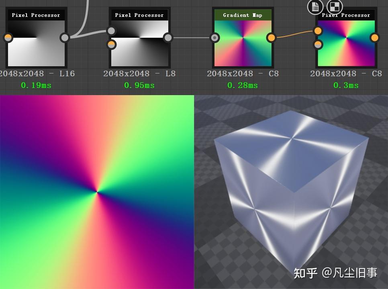Image resolution: width=388 pixels, height=289 pixels.
Task: Select the title of the 0.95ms Pixel Processor
Action: pos(139,15)
